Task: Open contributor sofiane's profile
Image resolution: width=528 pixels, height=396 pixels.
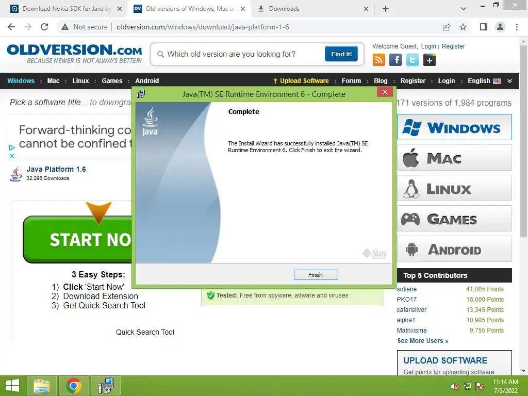Action: [406, 289]
